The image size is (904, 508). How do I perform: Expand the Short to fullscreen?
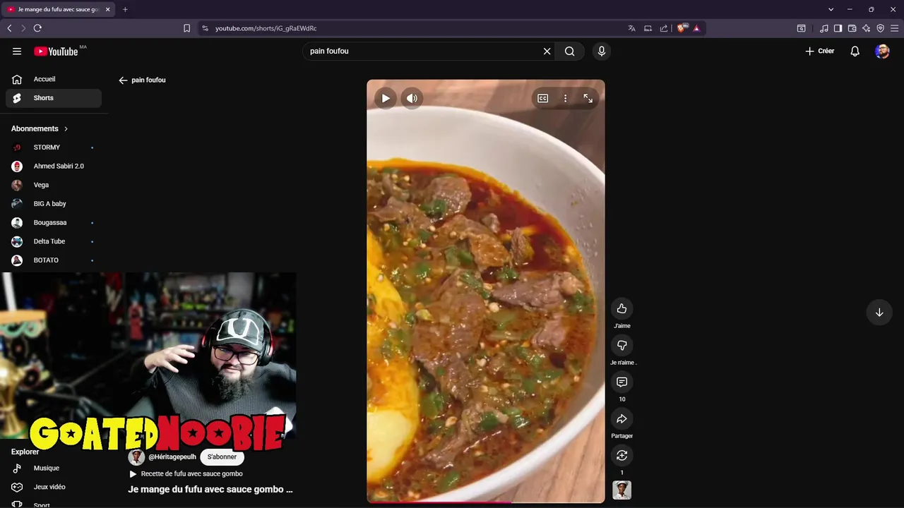(x=588, y=99)
